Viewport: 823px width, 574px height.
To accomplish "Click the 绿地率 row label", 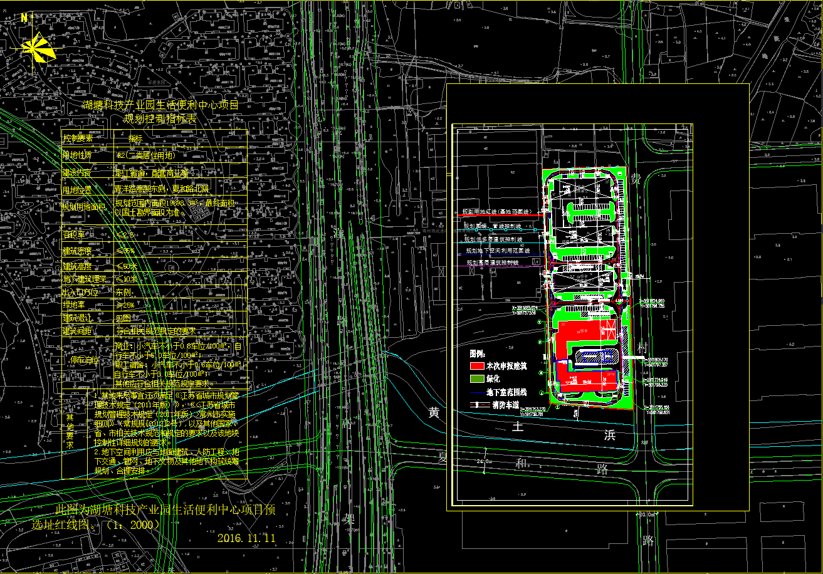I will point(73,305).
